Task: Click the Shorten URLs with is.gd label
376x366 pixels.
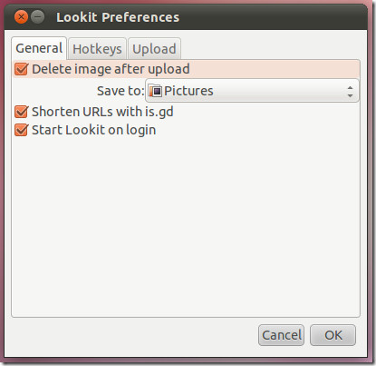Action: [102, 112]
